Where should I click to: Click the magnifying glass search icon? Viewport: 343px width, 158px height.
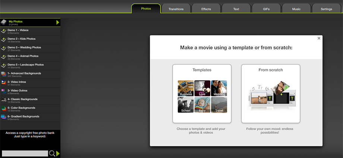pyautogui.click(x=52, y=154)
